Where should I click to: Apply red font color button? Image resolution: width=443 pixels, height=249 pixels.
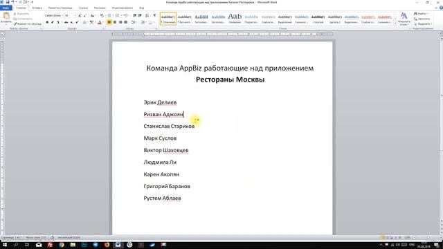pyautogui.click(x=100, y=22)
